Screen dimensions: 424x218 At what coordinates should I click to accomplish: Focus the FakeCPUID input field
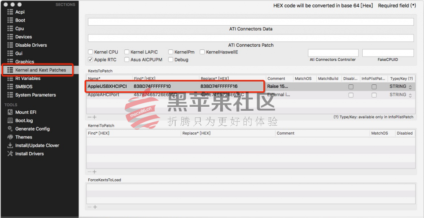point(388,53)
